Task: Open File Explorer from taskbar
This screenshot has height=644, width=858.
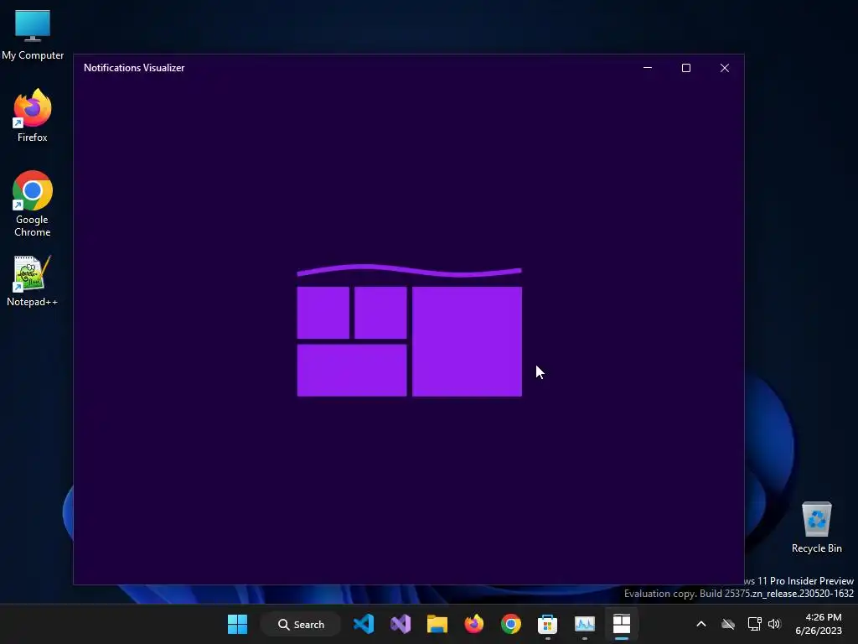Action: click(437, 624)
